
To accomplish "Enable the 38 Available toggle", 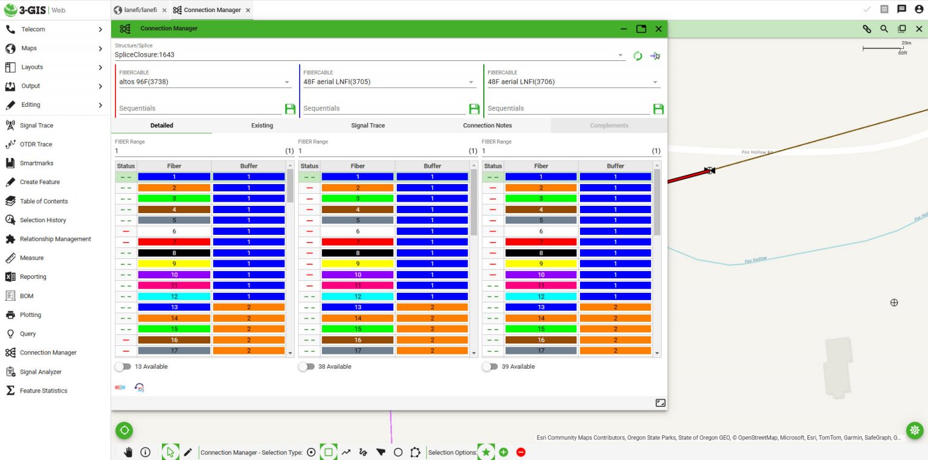I will 308,366.
